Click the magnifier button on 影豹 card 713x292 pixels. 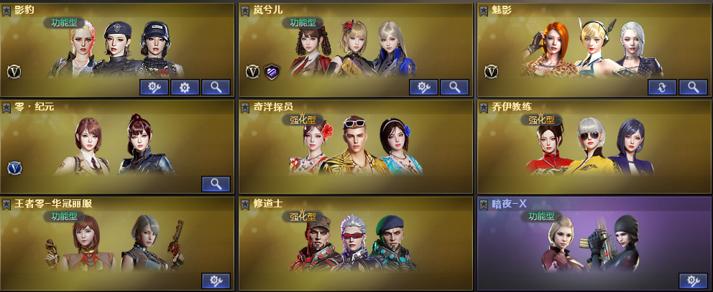pyautogui.click(x=216, y=88)
